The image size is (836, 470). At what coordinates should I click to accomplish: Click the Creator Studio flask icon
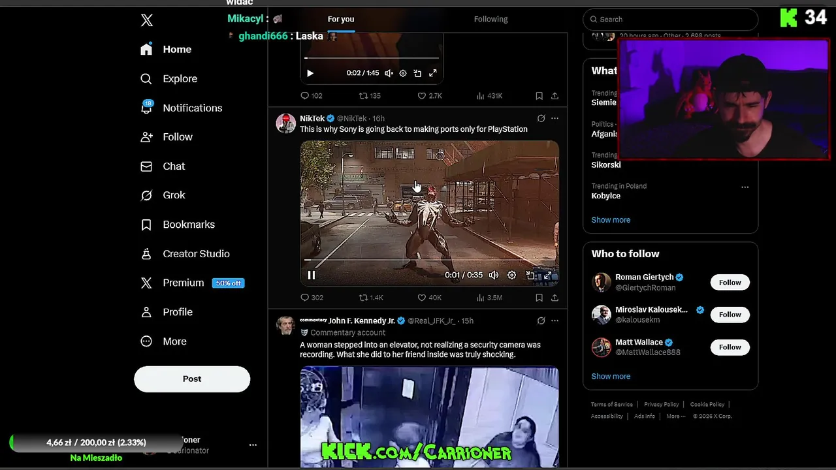tap(146, 254)
